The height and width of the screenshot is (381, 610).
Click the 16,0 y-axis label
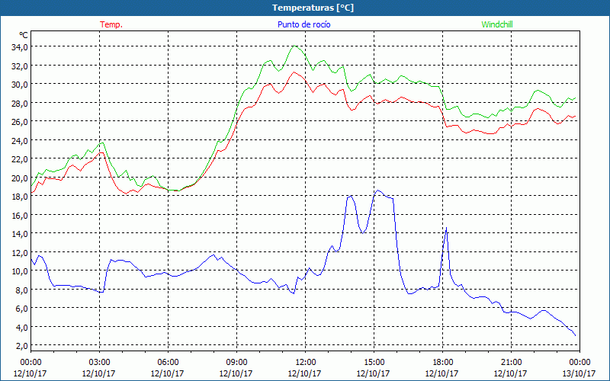[x=21, y=215]
